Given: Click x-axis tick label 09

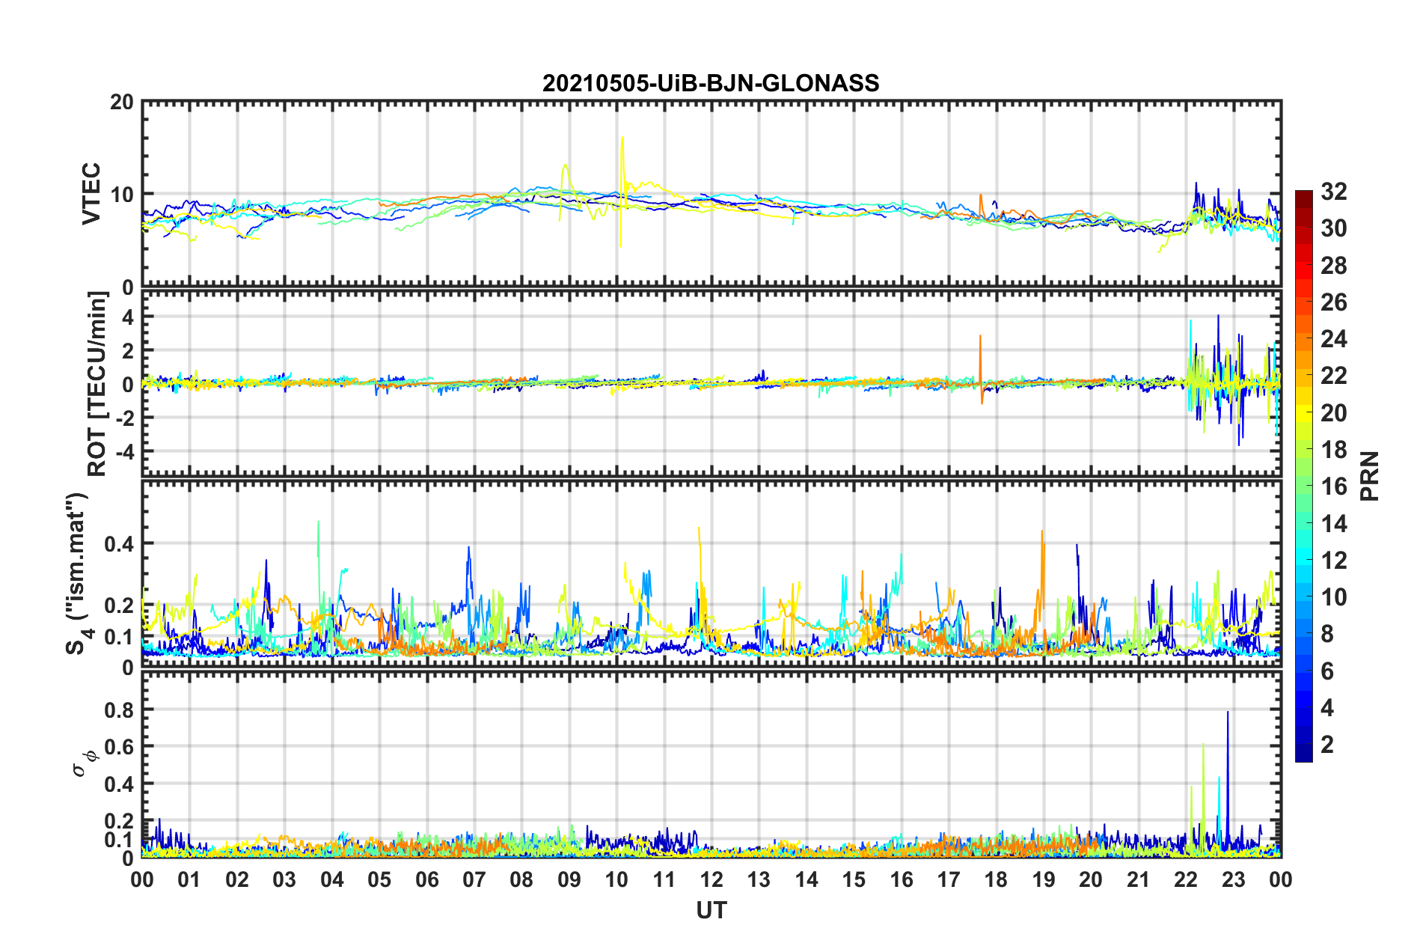Looking at the screenshot, I should tap(569, 879).
